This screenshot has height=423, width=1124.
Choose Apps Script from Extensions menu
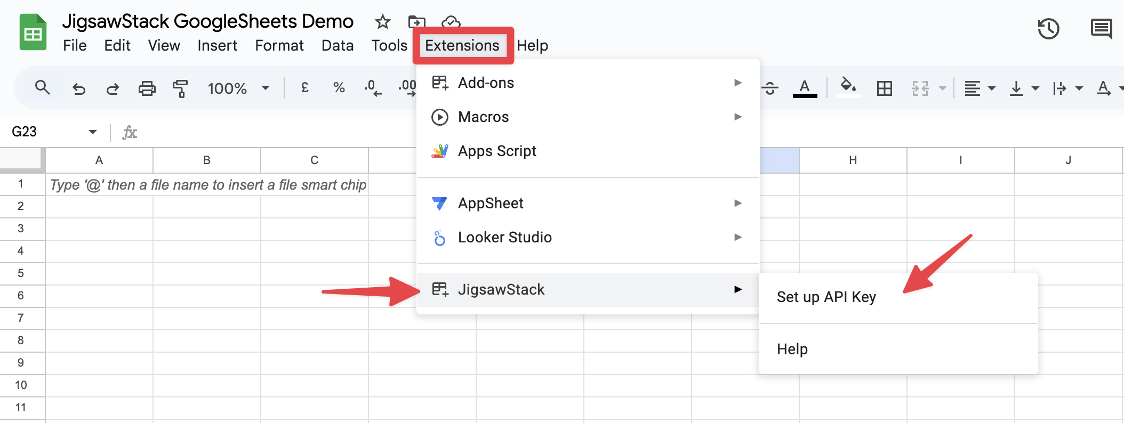tap(588, 151)
